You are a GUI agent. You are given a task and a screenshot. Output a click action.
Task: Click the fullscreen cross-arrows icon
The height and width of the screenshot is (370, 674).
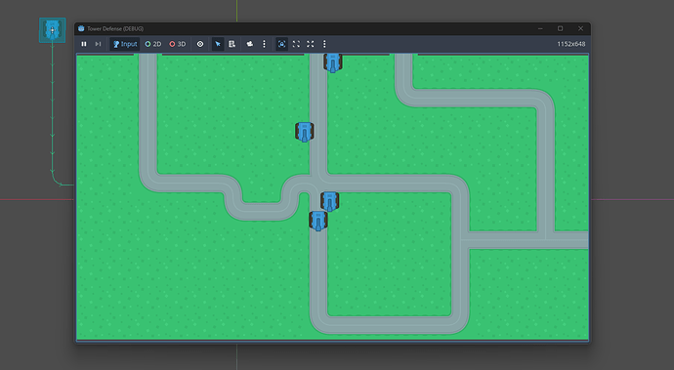click(311, 44)
